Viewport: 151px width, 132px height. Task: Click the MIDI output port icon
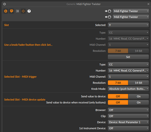click(108, 17)
